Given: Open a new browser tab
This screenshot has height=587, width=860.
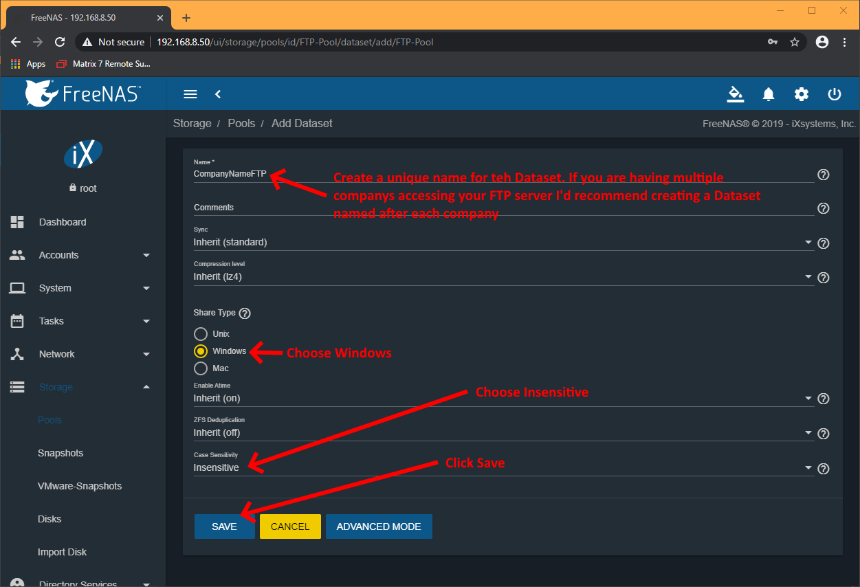Looking at the screenshot, I should tap(186, 18).
